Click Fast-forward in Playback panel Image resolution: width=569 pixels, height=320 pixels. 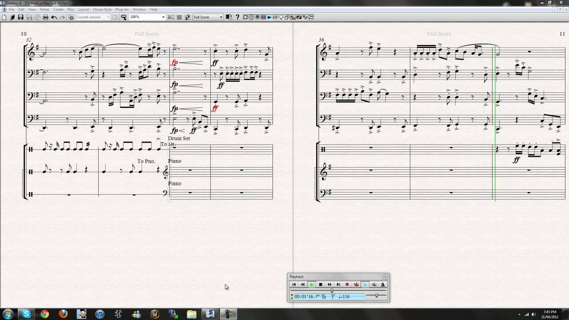click(329, 284)
